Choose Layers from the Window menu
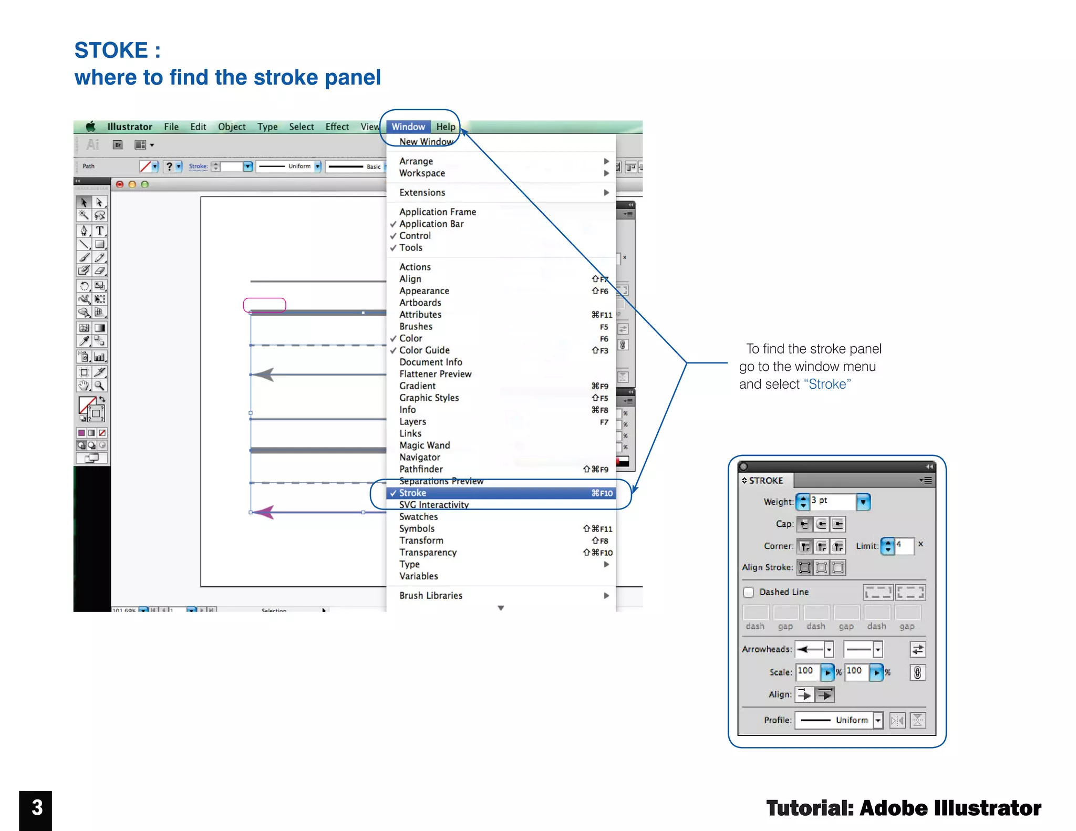This screenshot has width=1076, height=831. [501, 422]
